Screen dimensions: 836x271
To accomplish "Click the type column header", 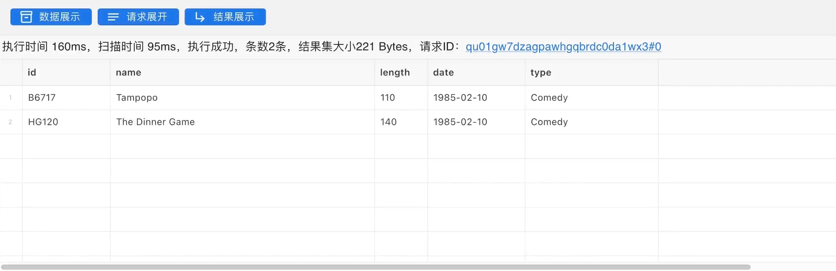I will pos(541,72).
